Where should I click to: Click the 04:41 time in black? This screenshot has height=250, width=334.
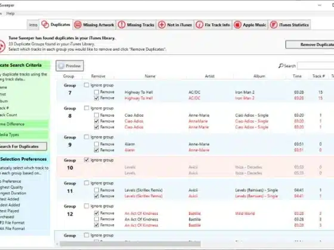click(x=299, y=190)
